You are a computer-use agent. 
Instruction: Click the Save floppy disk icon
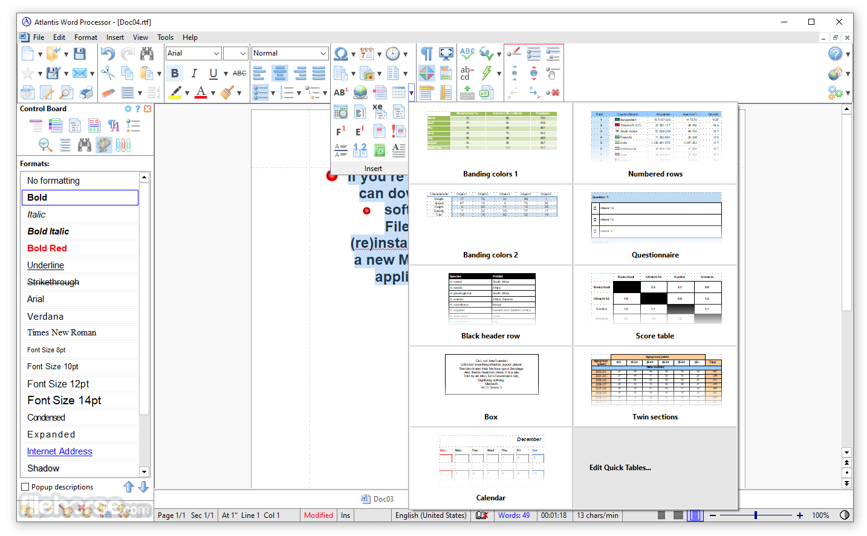(79, 53)
